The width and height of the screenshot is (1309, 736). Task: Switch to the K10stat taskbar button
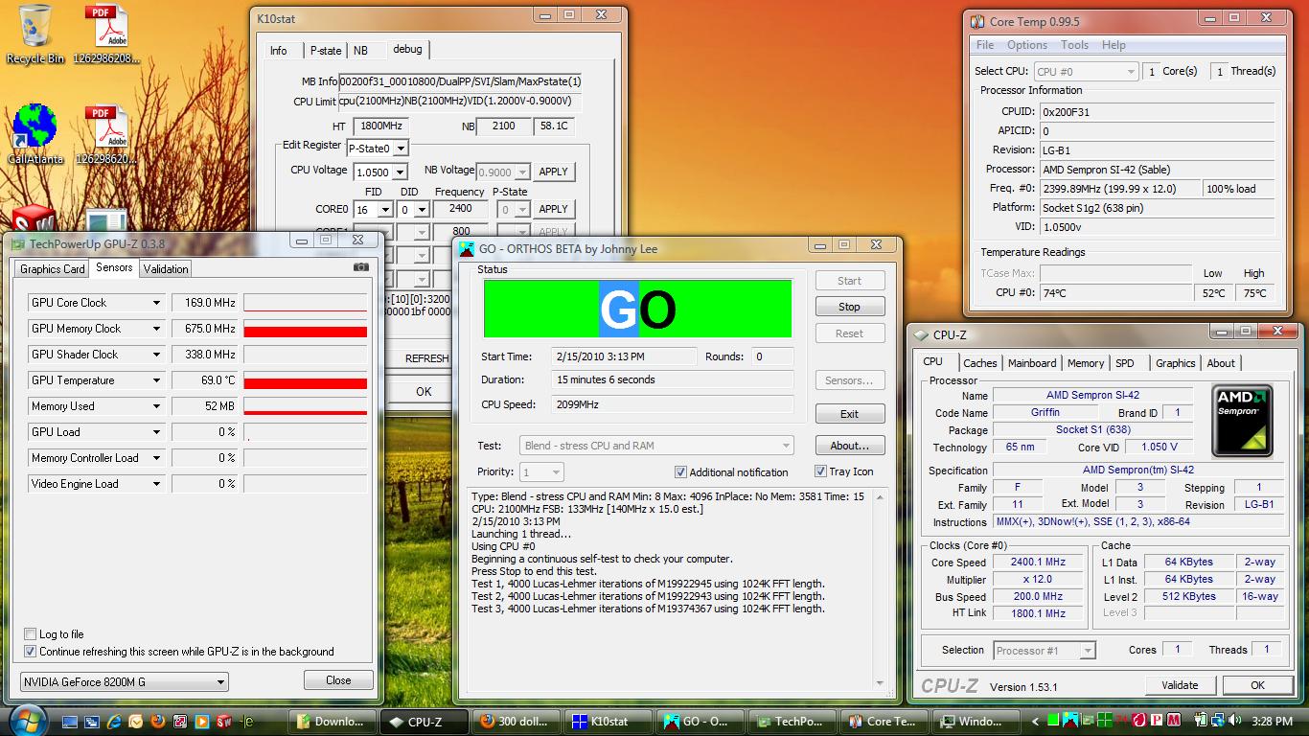click(x=608, y=722)
